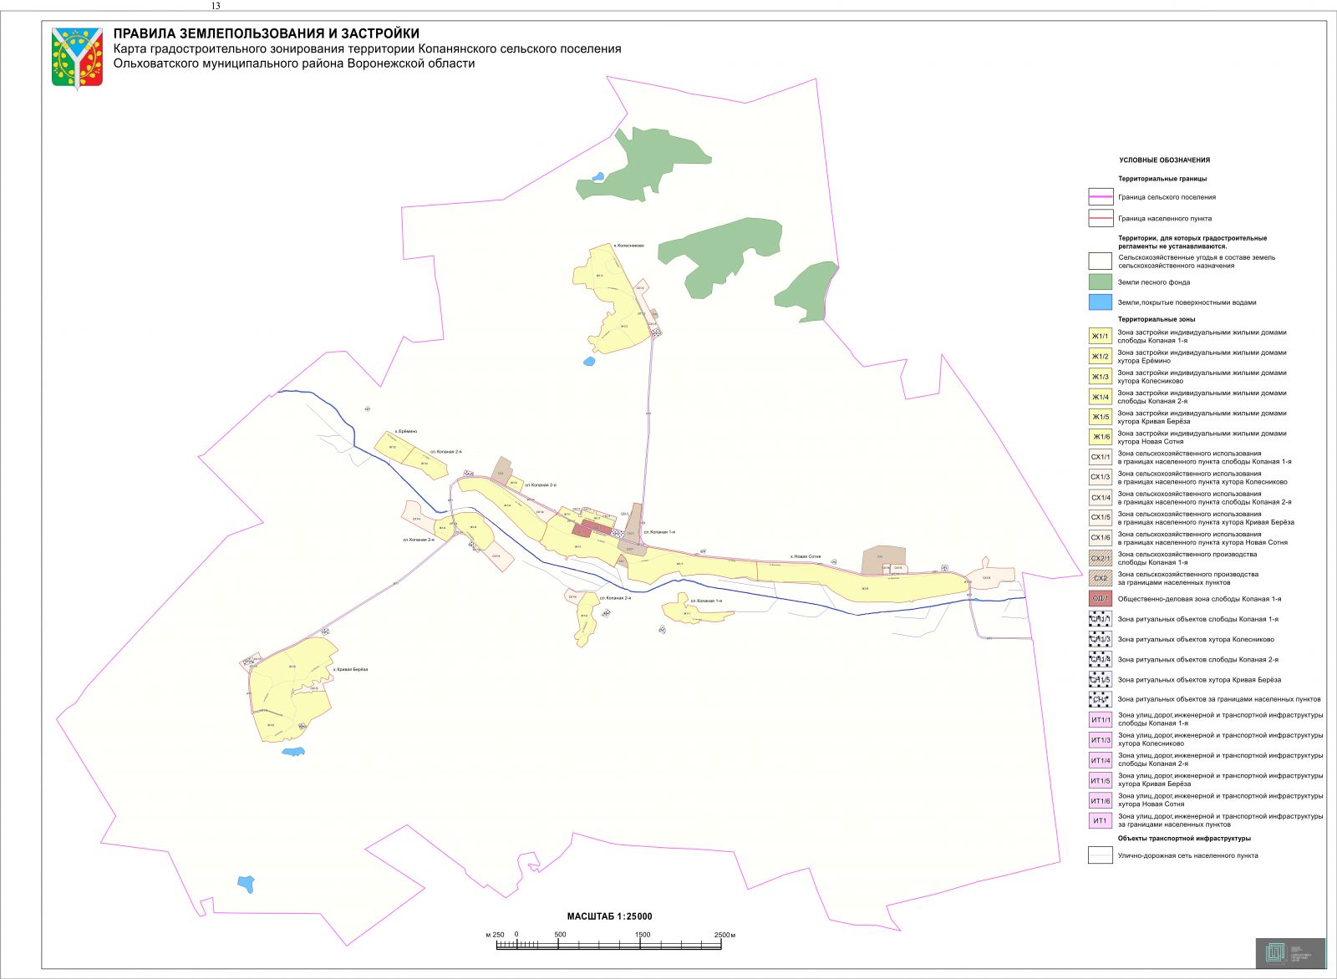This screenshot has width=1337, height=979.
Task: Select the ИТ1/6 infrastructure legend swatch
Action: pos(1101,800)
